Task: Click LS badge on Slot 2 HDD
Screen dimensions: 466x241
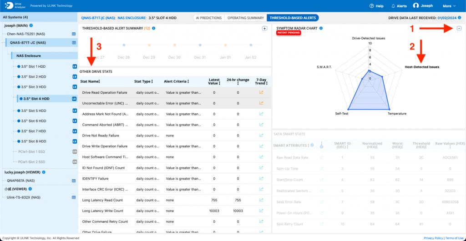Action: click(75, 76)
